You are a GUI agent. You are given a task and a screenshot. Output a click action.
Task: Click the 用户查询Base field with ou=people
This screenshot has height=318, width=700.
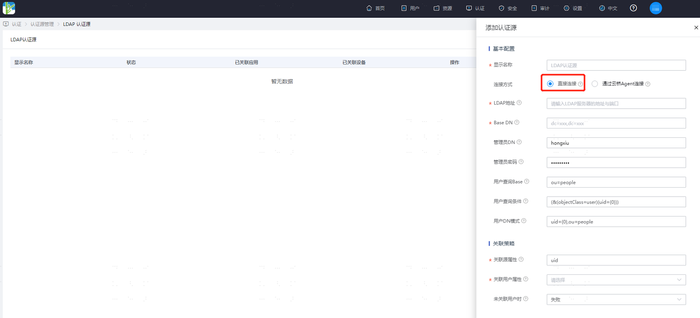click(616, 182)
